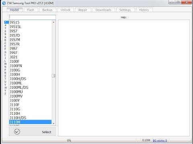
Task: Open the Downloads tab
Action: [103, 10]
